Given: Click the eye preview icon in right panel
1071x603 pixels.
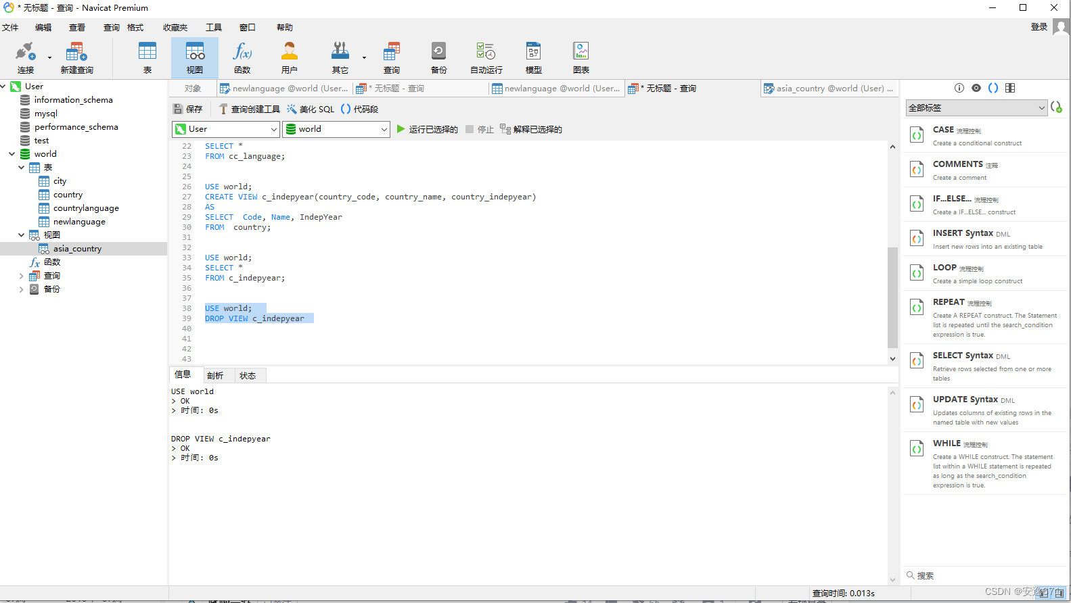Looking at the screenshot, I should 976,88.
